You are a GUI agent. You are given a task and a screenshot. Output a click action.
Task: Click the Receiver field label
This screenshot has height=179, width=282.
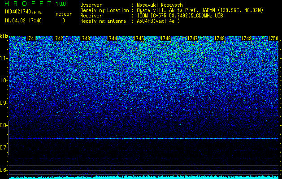coord(91,16)
